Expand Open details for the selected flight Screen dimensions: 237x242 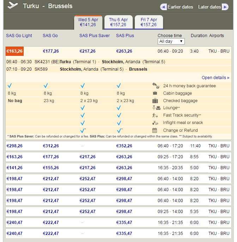(x=215, y=78)
